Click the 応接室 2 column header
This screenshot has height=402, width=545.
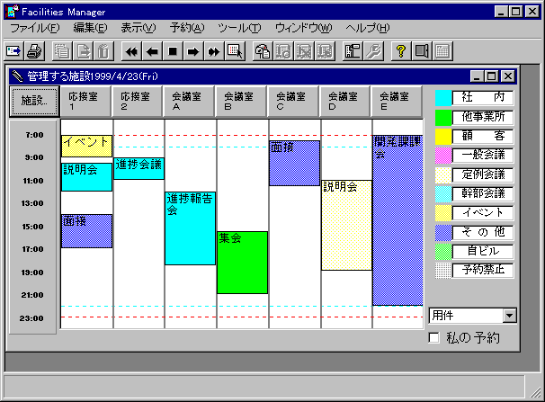point(138,101)
